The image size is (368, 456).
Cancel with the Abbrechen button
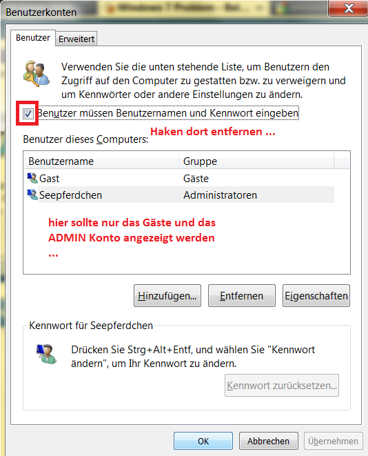pyautogui.click(x=268, y=441)
